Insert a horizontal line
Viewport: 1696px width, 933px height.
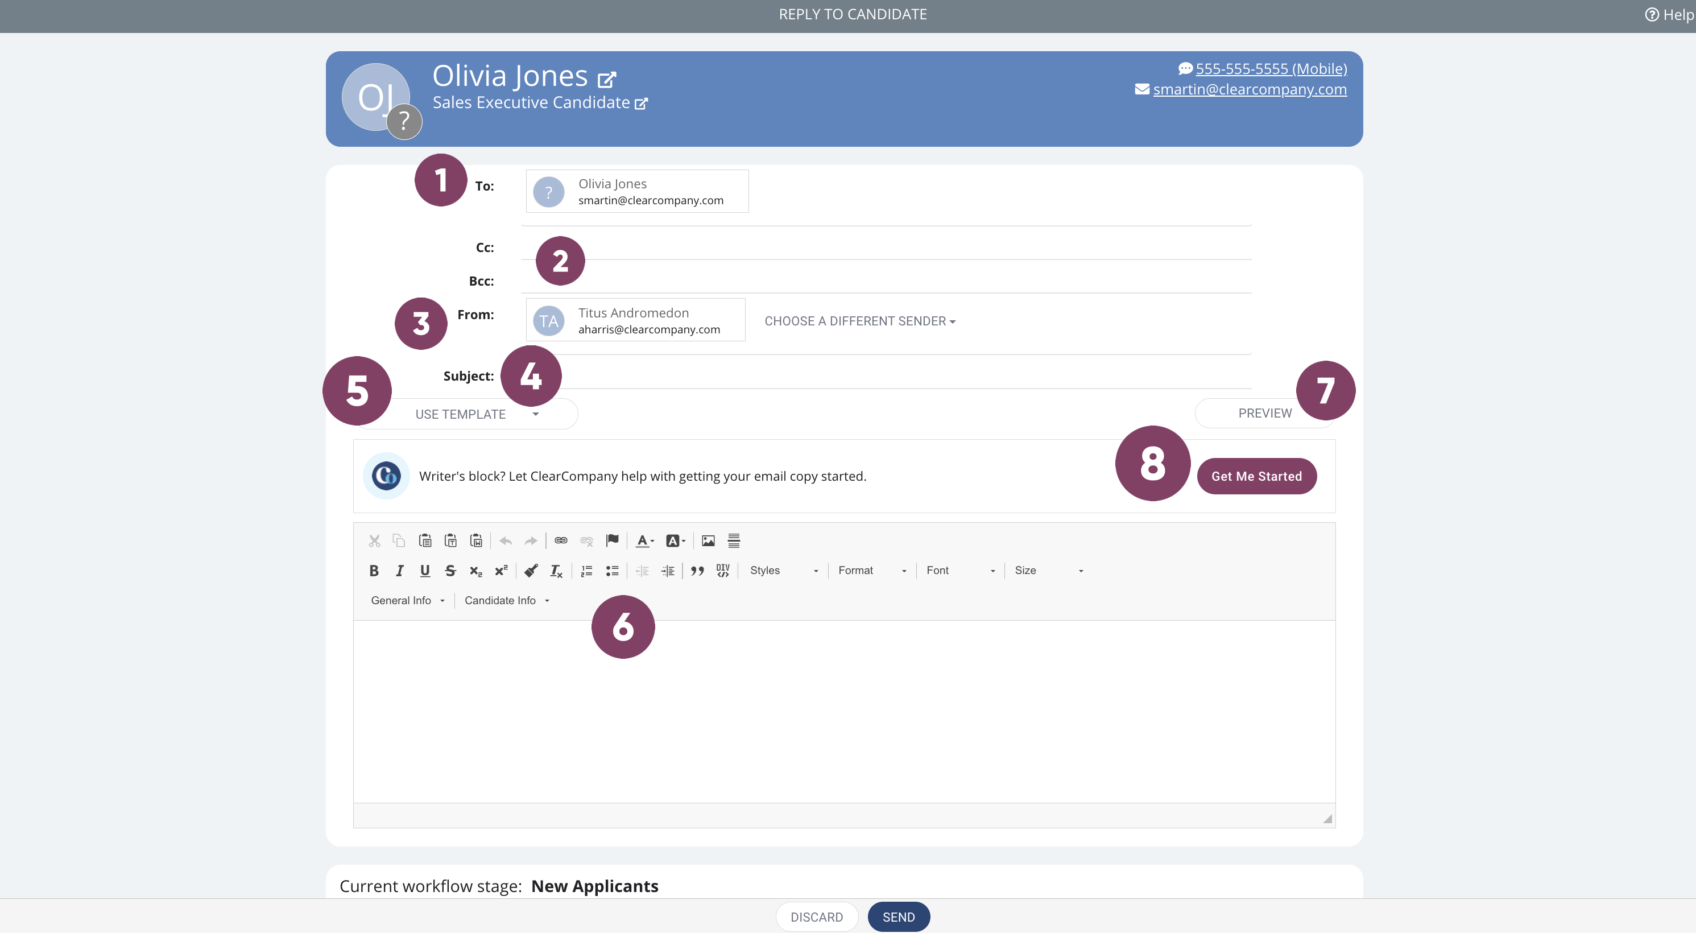734,540
